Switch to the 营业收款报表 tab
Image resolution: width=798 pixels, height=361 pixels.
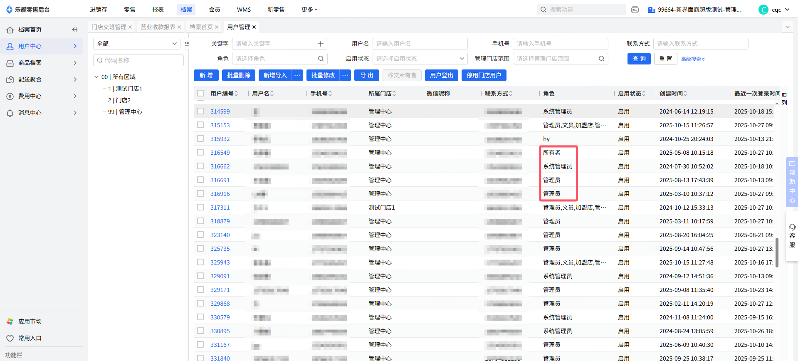pos(158,27)
